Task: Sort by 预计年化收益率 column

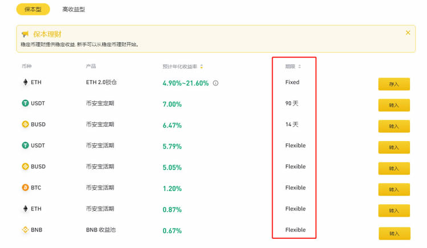Action: (x=202, y=67)
